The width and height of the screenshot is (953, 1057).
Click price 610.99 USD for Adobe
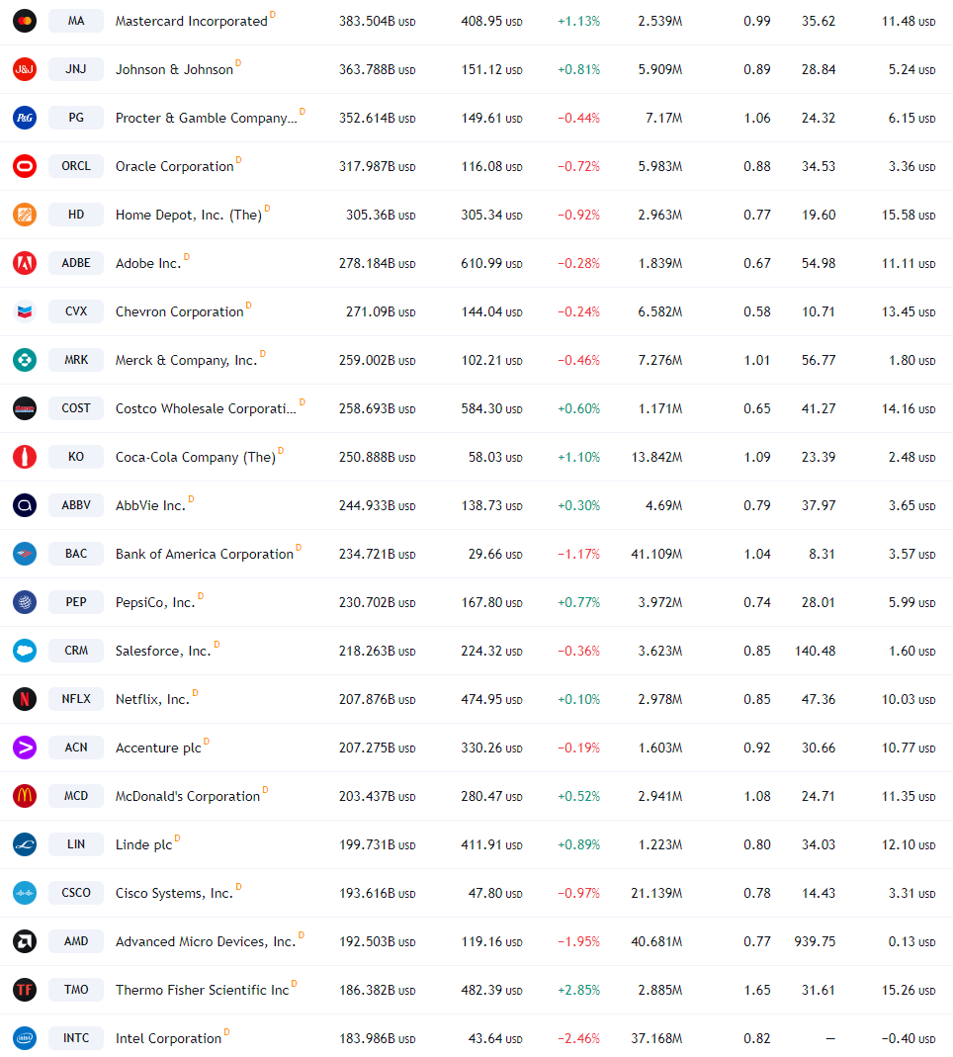492,264
